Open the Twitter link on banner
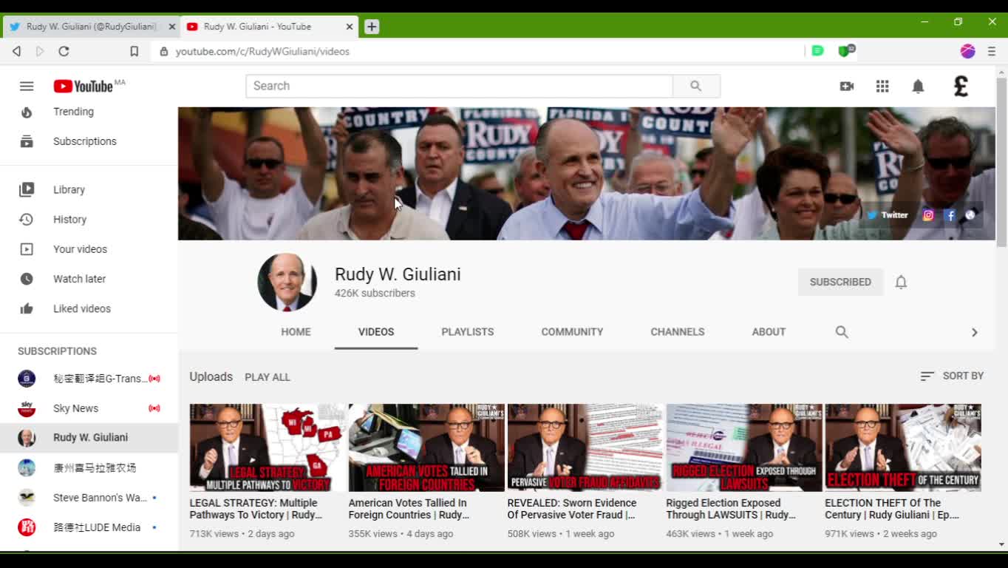 888,215
